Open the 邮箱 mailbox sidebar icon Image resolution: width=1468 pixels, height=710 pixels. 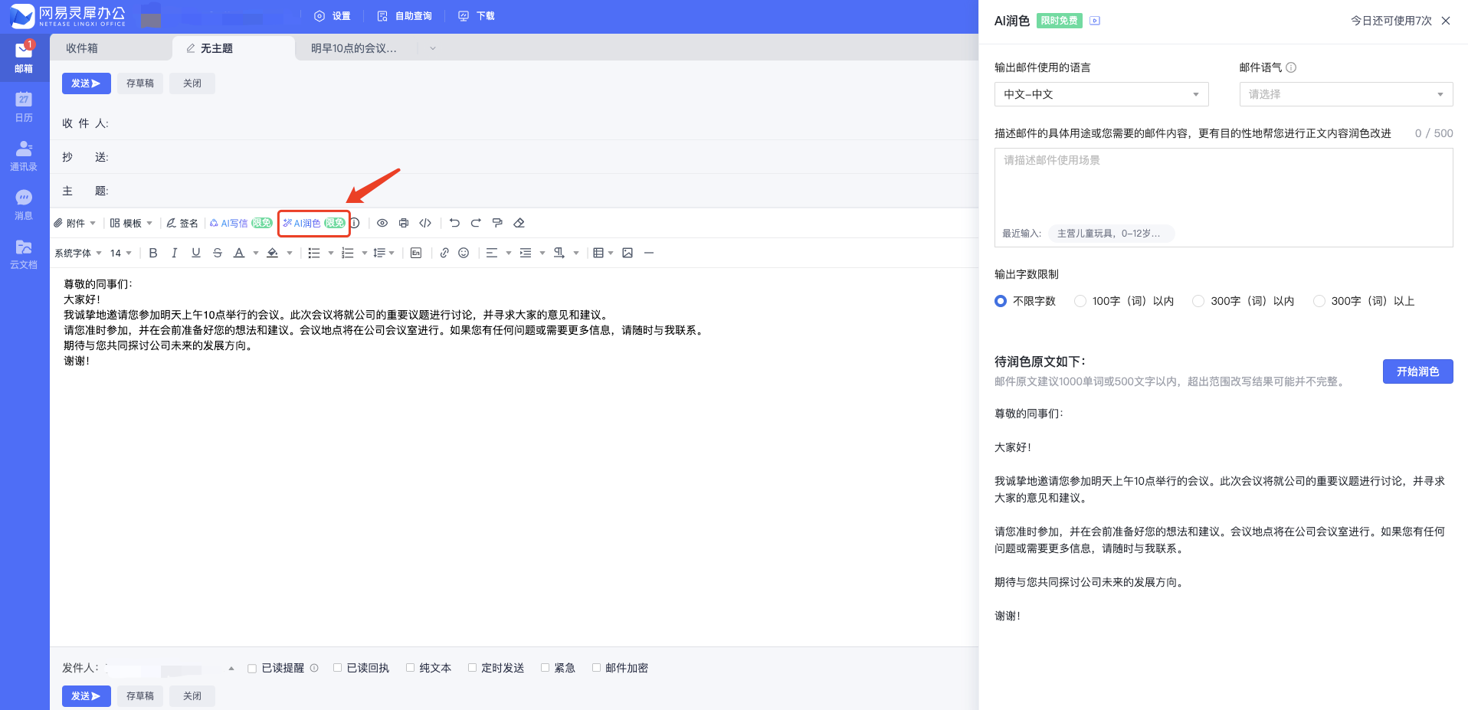click(24, 57)
